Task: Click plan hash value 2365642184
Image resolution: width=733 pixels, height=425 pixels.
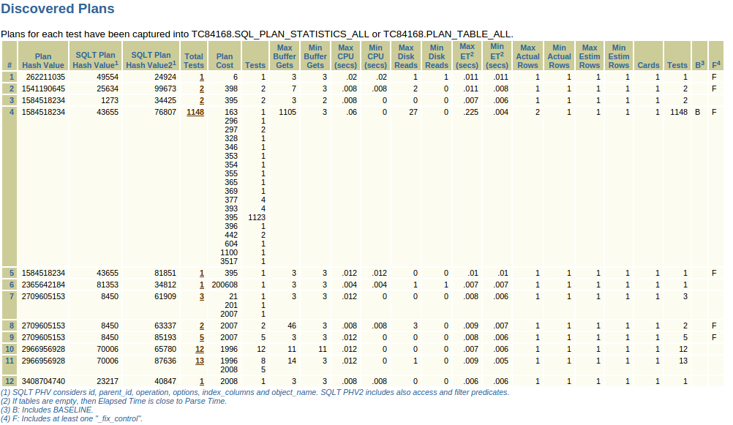Action: 42,285
